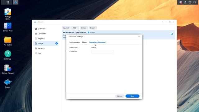This screenshot has height=112, width=199.
Task: Click the iperf3 entrypoint value
Action: [94, 47]
